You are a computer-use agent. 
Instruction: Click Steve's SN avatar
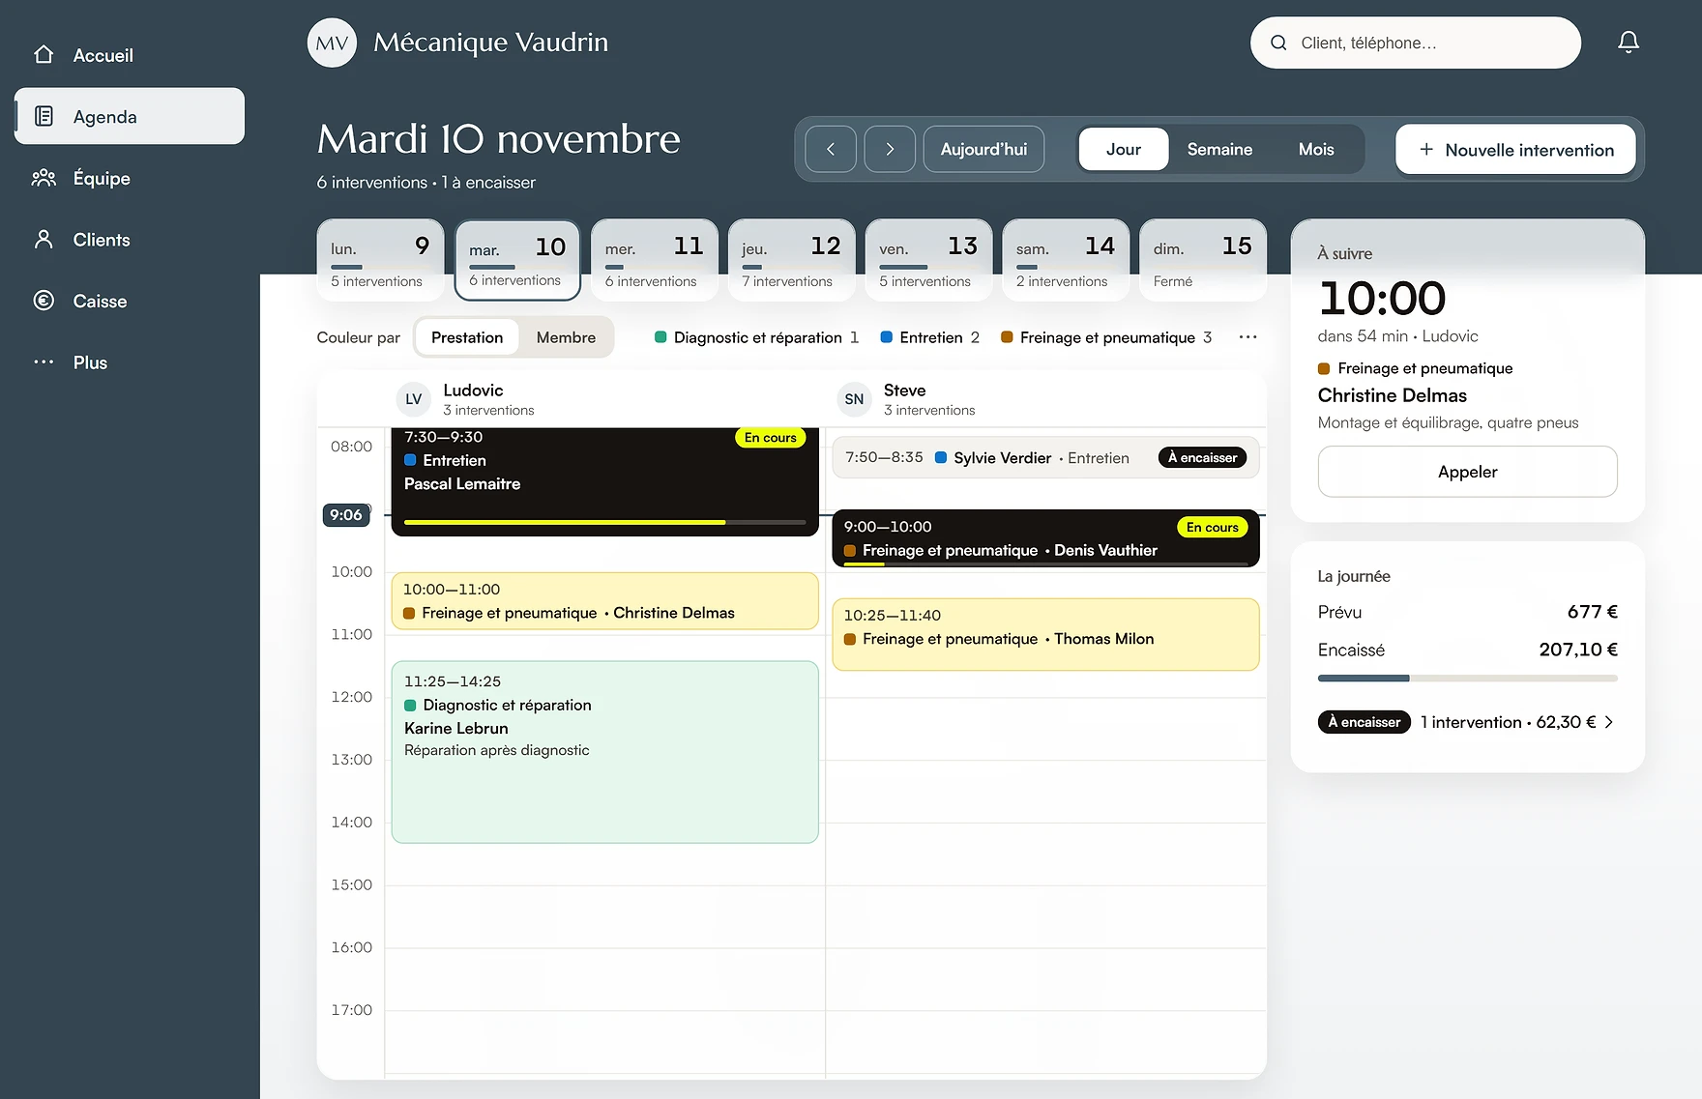854,399
